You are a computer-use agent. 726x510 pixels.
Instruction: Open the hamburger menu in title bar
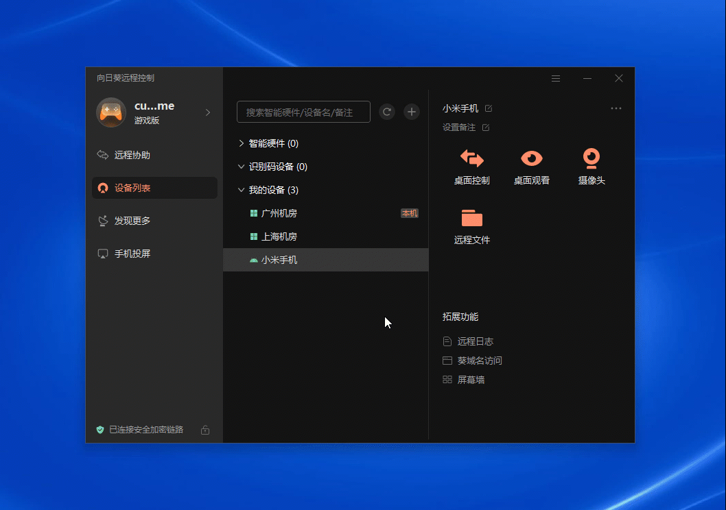[556, 79]
